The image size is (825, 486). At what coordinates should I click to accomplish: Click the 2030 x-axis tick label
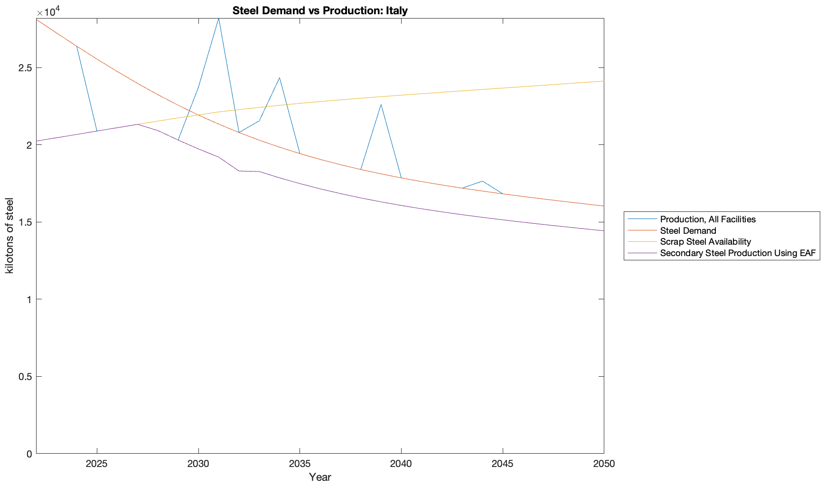198,464
